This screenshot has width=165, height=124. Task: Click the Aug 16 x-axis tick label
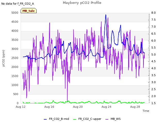[x=49, y=107]
